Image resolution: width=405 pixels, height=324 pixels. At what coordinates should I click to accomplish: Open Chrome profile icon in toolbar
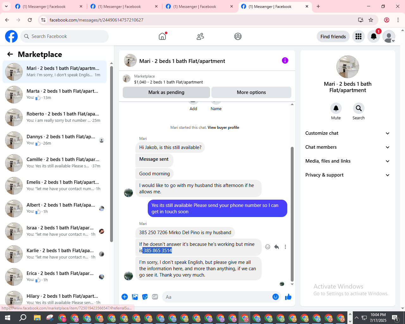coord(387,20)
